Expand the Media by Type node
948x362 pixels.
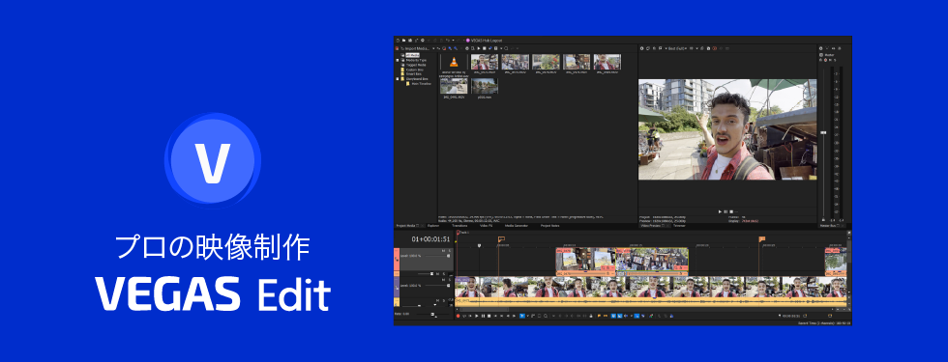pyautogui.click(x=398, y=60)
